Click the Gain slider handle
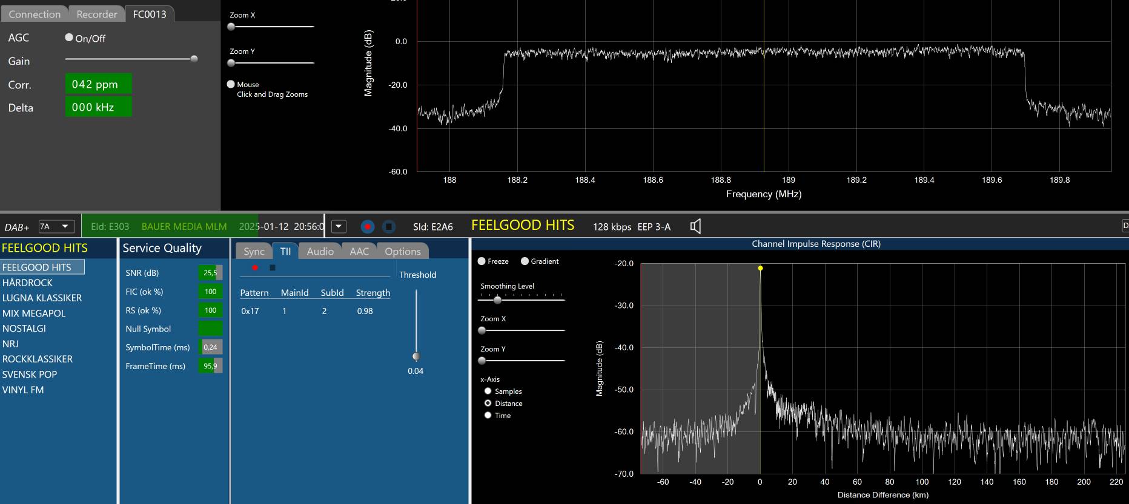Screen dimensions: 1129x504 [194, 59]
